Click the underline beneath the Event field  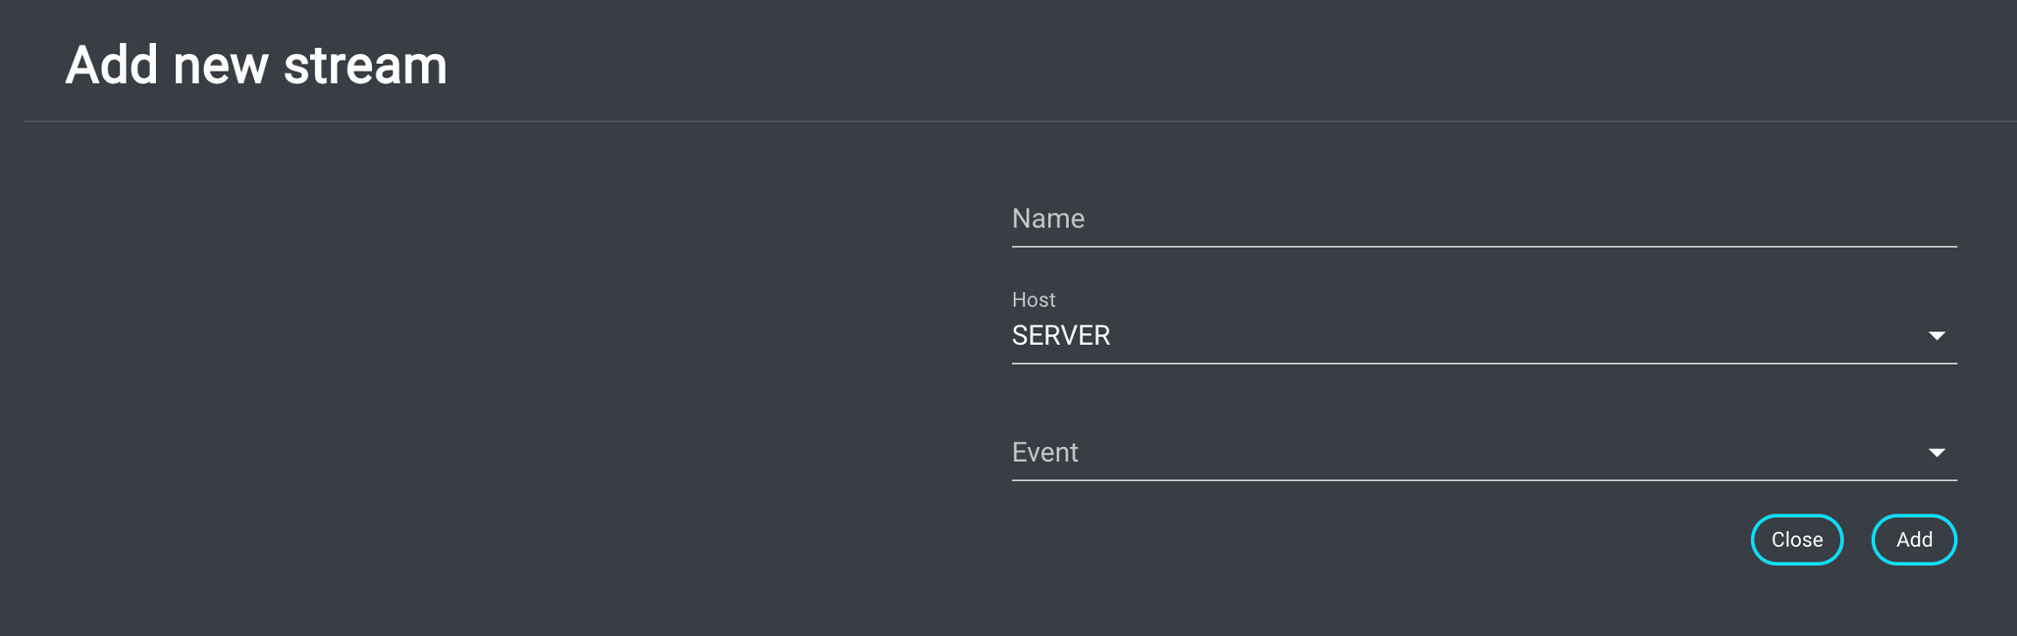pos(1484,480)
